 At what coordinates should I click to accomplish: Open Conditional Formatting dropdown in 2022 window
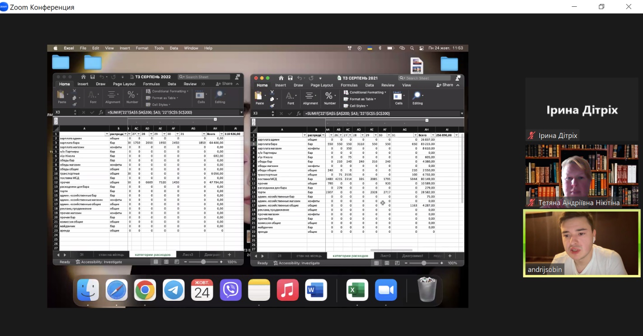pos(167,91)
